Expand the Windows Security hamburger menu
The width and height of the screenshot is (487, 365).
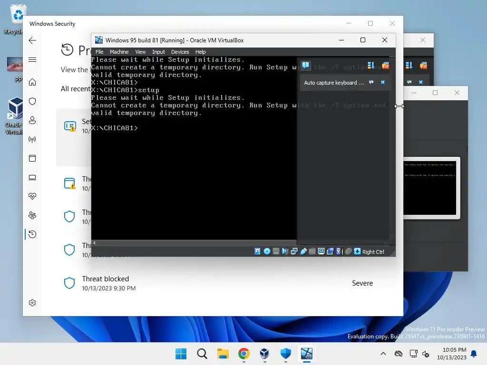pos(32,59)
